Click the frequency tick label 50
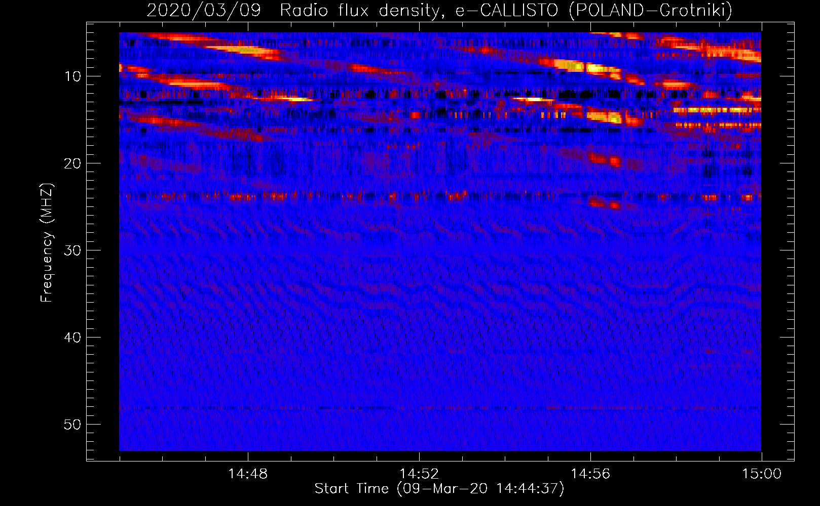This screenshot has height=506, width=820. pyautogui.click(x=73, y=425)
